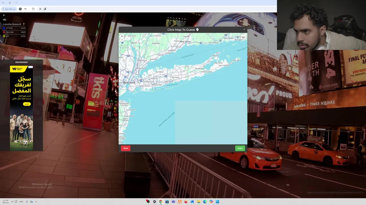The height and width of the screenshot is (205, 366).
Task: Click New Haven on the map
Action: pyautogui.click(x=185, y=42)
